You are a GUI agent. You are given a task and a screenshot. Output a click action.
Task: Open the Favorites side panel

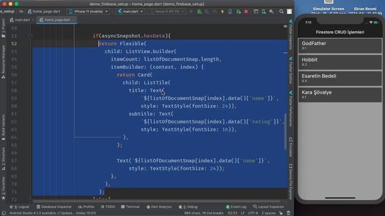[4, 188]
